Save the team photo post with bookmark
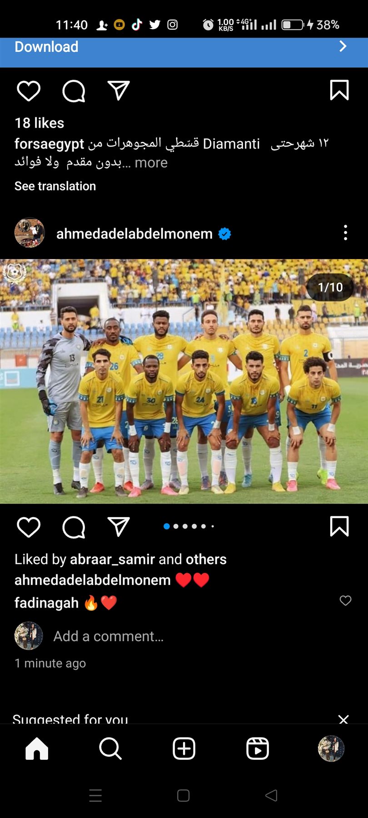This screenshot has height=818, width=368. [339, 526]
